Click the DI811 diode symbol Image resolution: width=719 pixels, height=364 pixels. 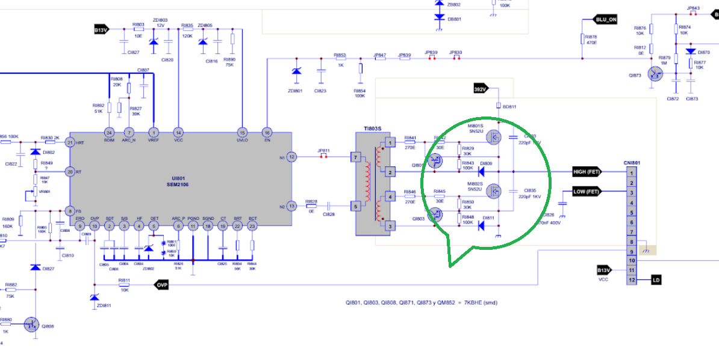[x=482, y=225]
